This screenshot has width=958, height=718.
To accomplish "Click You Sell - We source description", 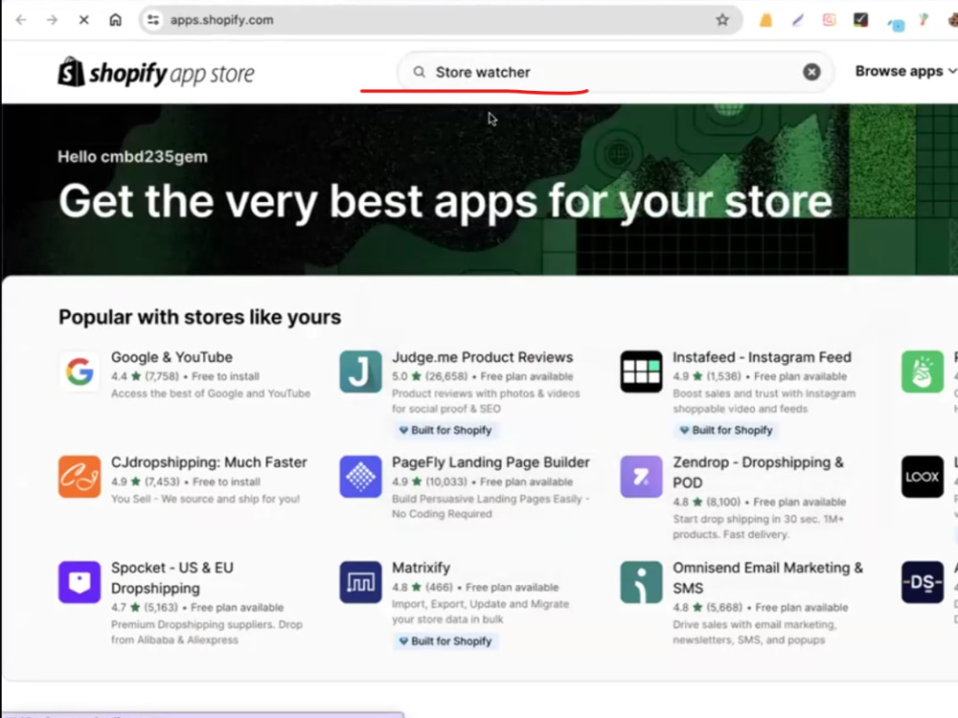I will (205, 499).
